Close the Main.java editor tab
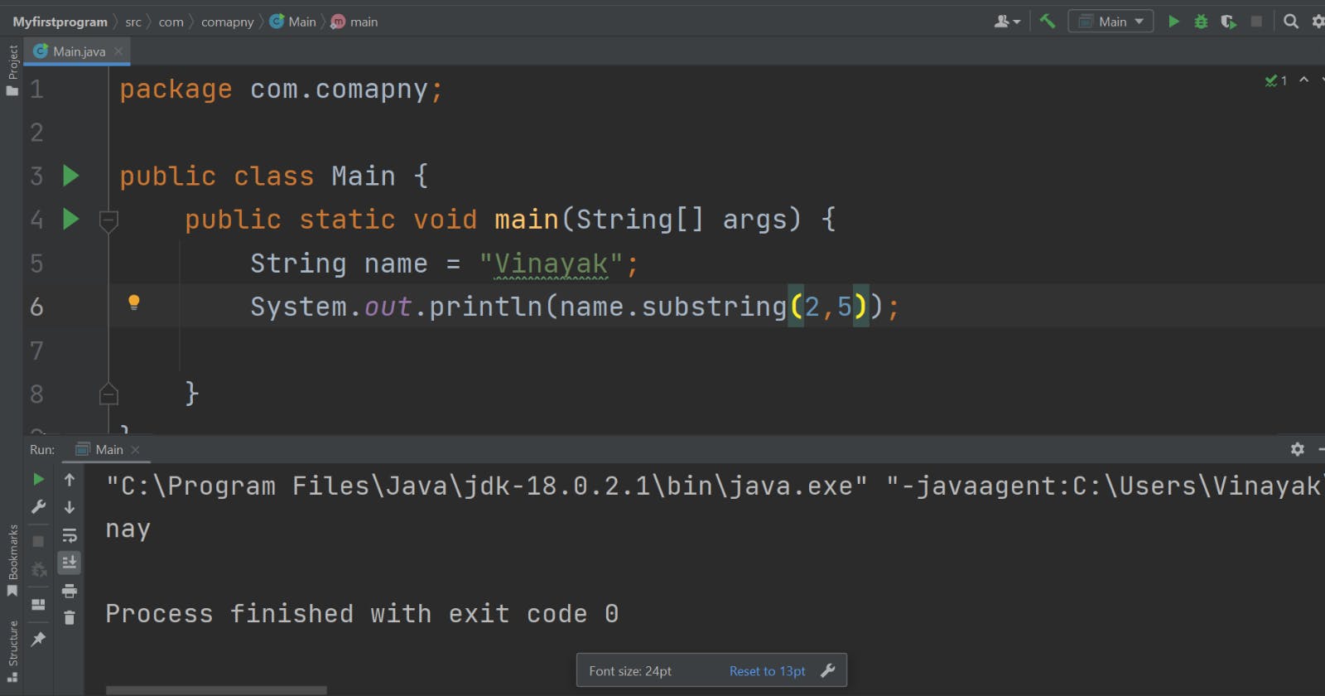 pyautogui.click(x=118, y=51)
